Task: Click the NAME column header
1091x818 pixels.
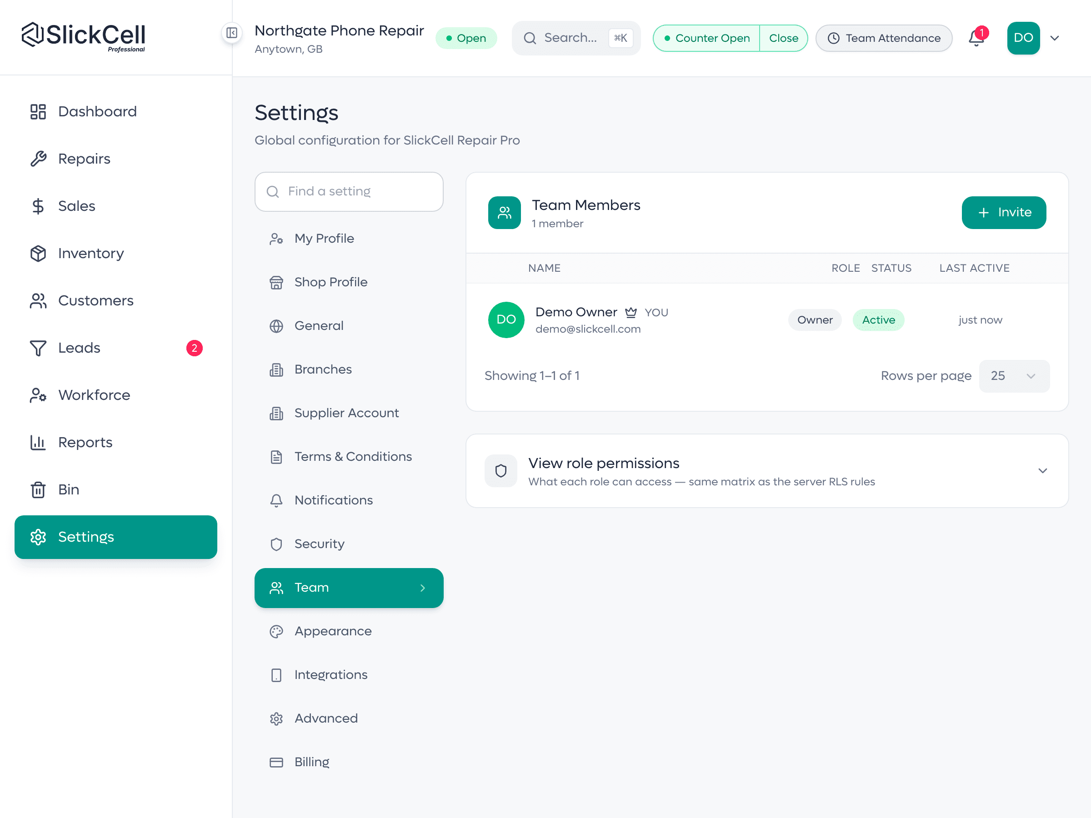Action: point(544,268)
